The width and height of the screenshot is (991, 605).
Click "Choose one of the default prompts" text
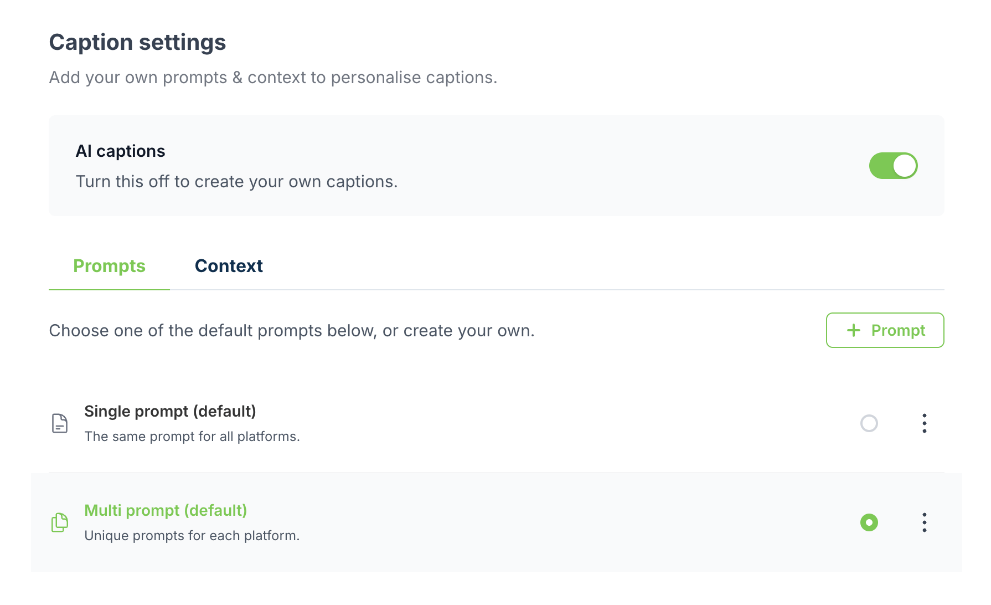292,331
